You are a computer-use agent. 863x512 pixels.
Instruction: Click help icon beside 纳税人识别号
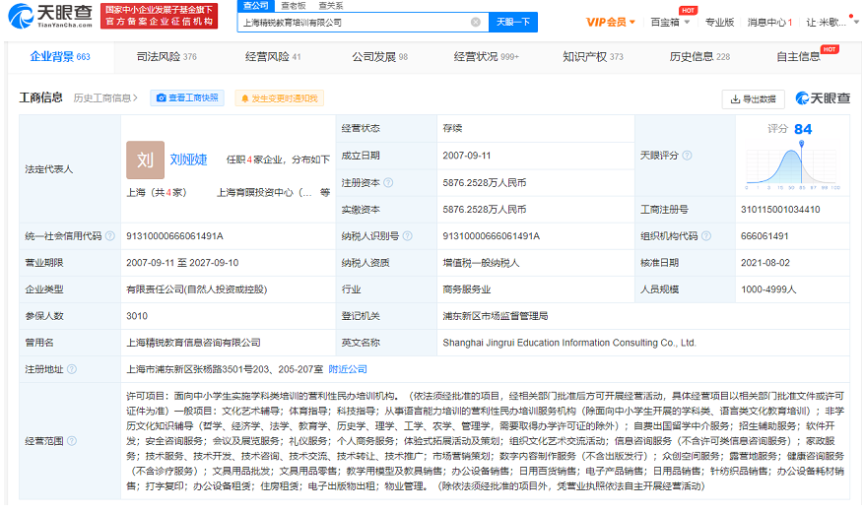(x=407, y=236)
